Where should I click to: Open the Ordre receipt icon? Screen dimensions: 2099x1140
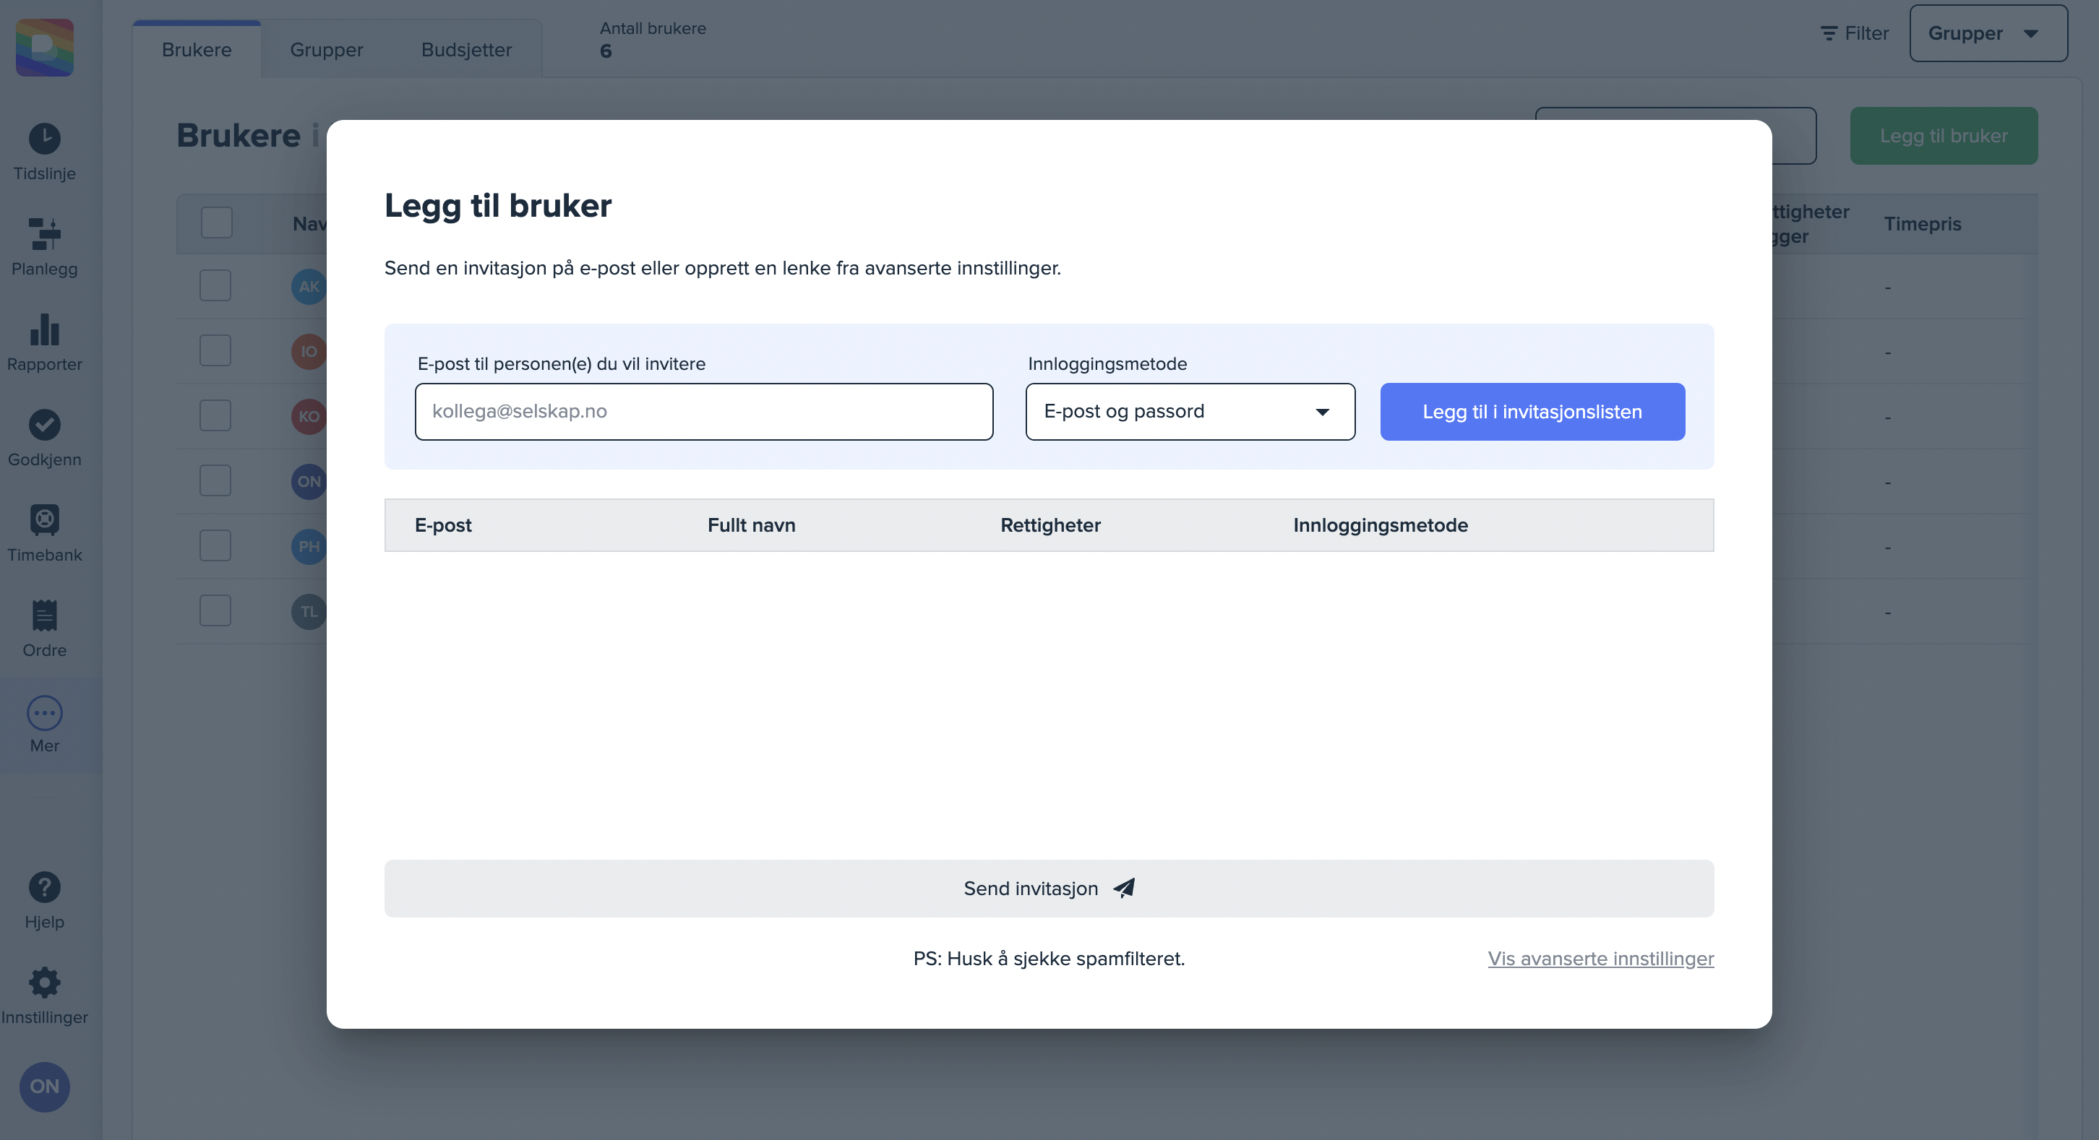(x=44, y=616)
